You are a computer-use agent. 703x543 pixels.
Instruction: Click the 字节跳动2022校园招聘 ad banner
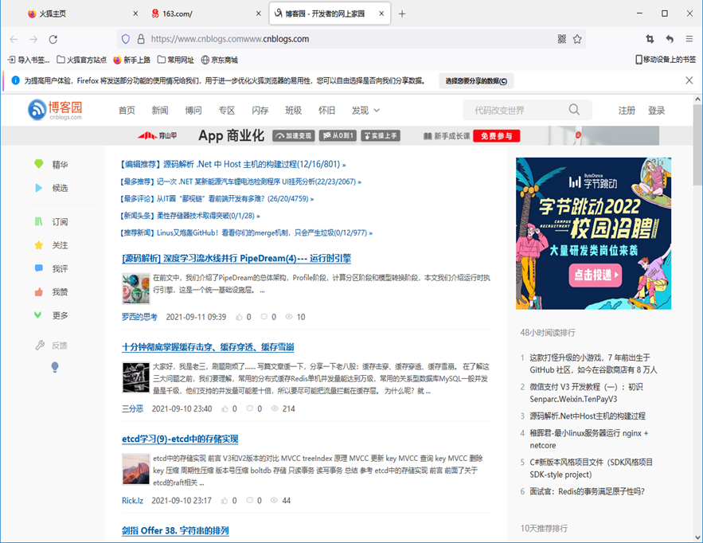click(593, 233)
